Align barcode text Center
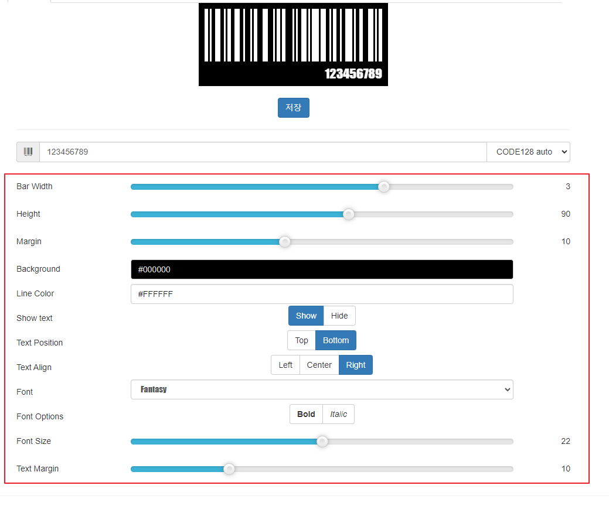 coord(319,365)
